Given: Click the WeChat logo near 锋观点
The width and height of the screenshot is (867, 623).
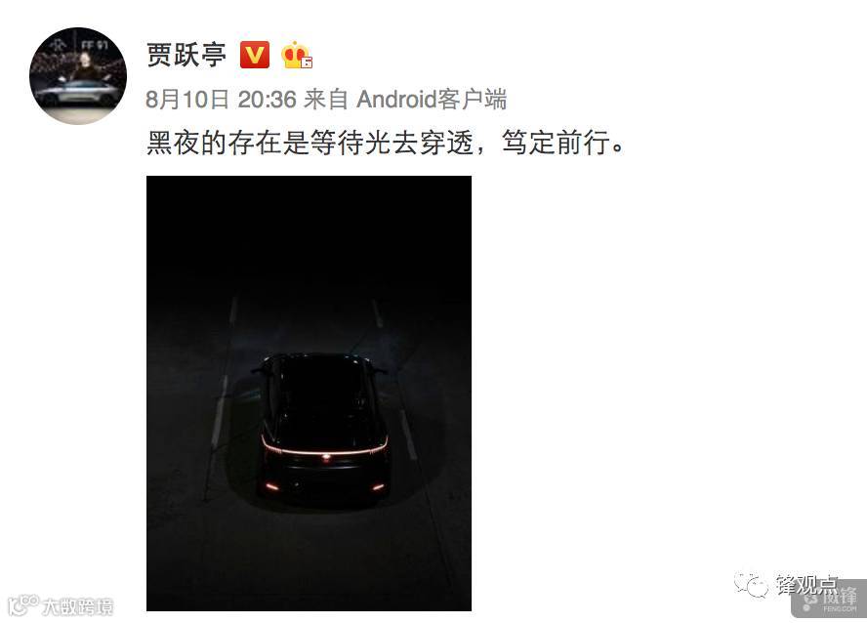Looking at the screenshot, I should [x=751, y=586].
